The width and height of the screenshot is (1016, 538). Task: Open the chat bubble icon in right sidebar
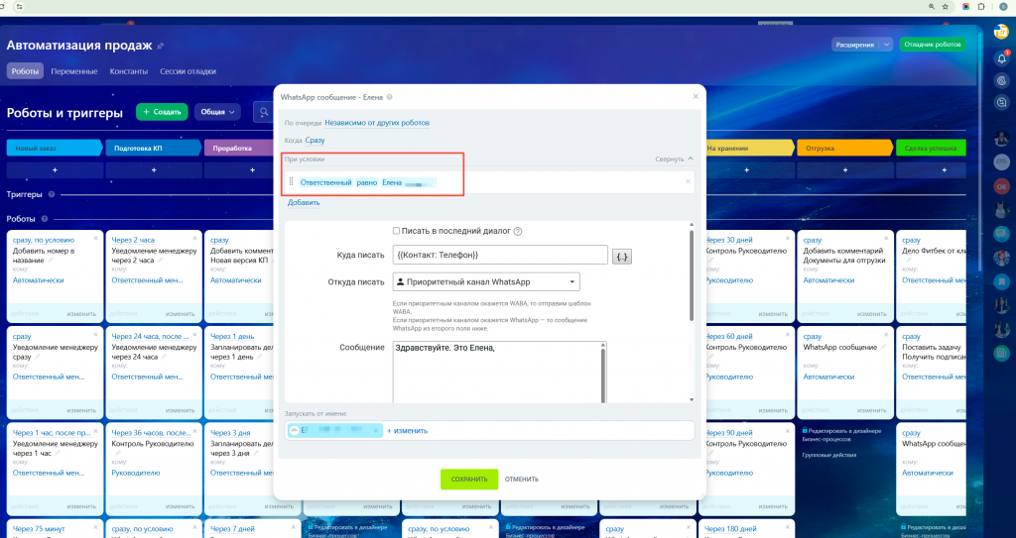pos(1002,234)
